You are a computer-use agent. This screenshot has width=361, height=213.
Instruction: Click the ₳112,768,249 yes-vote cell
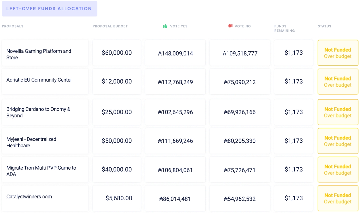(175, 82)
